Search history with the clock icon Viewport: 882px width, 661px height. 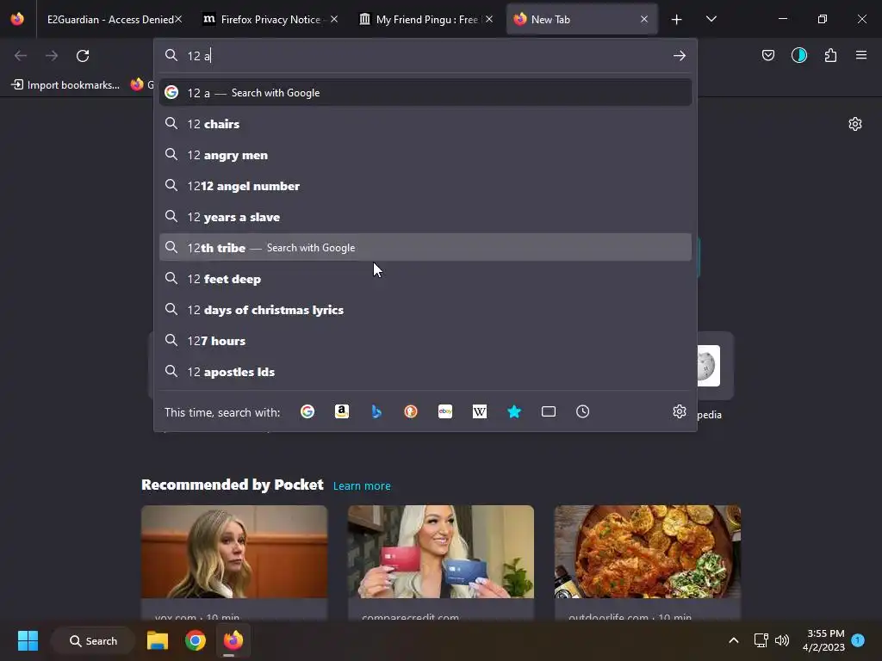click(583, 411)
